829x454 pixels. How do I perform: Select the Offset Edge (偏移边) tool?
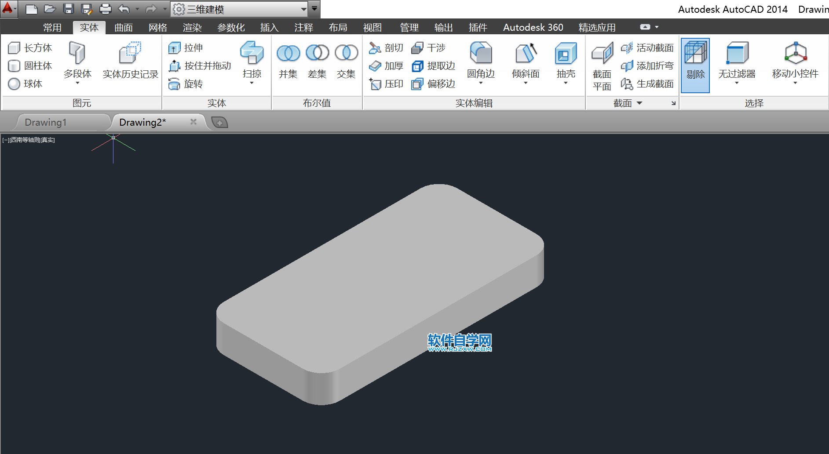(x=433, y=84)
